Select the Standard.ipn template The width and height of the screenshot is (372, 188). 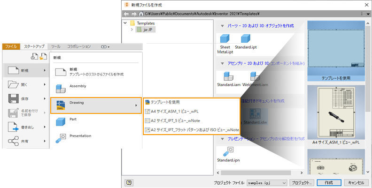coord(228,154)
